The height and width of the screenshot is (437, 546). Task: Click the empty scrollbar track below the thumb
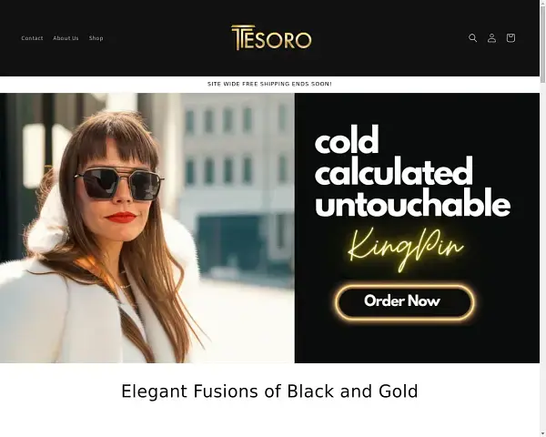(x=543, y=258)
